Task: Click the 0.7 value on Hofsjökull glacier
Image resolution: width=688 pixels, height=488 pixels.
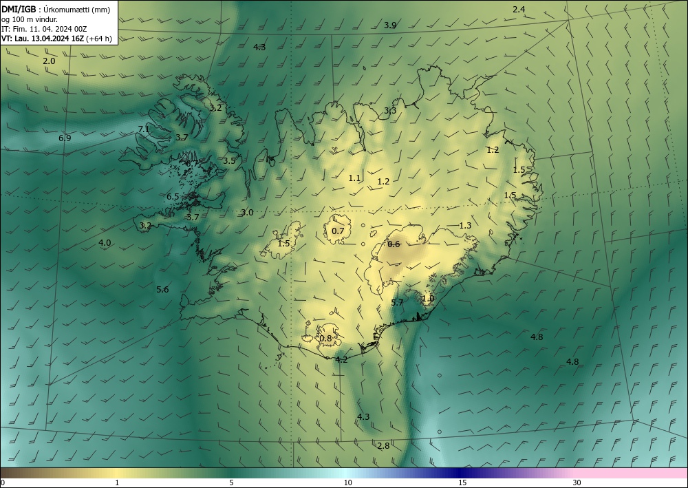Action: point(338,231)
